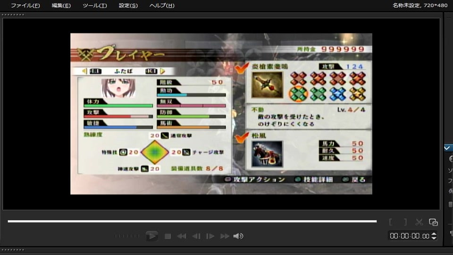Image resolution: width=453 pixels, height=255 pixels.
Task: Increase the timecode with the up arrow
Action: coord(434,234)
